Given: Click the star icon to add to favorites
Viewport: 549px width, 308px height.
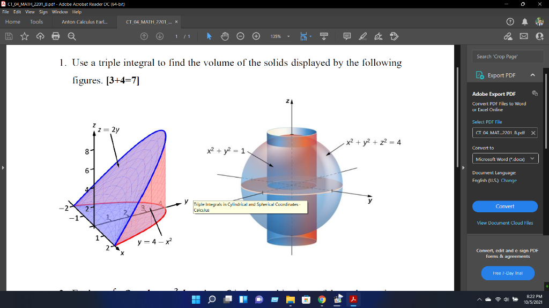Looking at the screenshot, I should 24,36.
